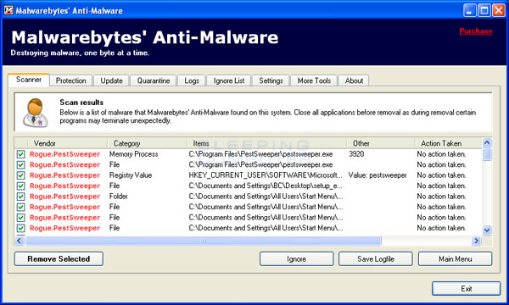Click the Desktop\setup_e item path
Viewport: 509px width, 305px height.
tap(266, 186)
